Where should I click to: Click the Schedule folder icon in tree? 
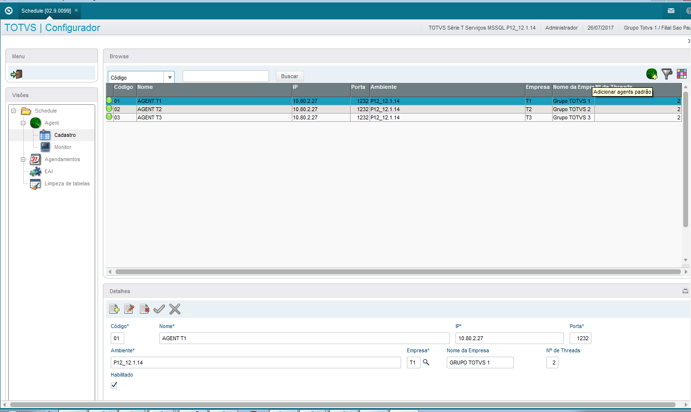click(x=26, y=111)
